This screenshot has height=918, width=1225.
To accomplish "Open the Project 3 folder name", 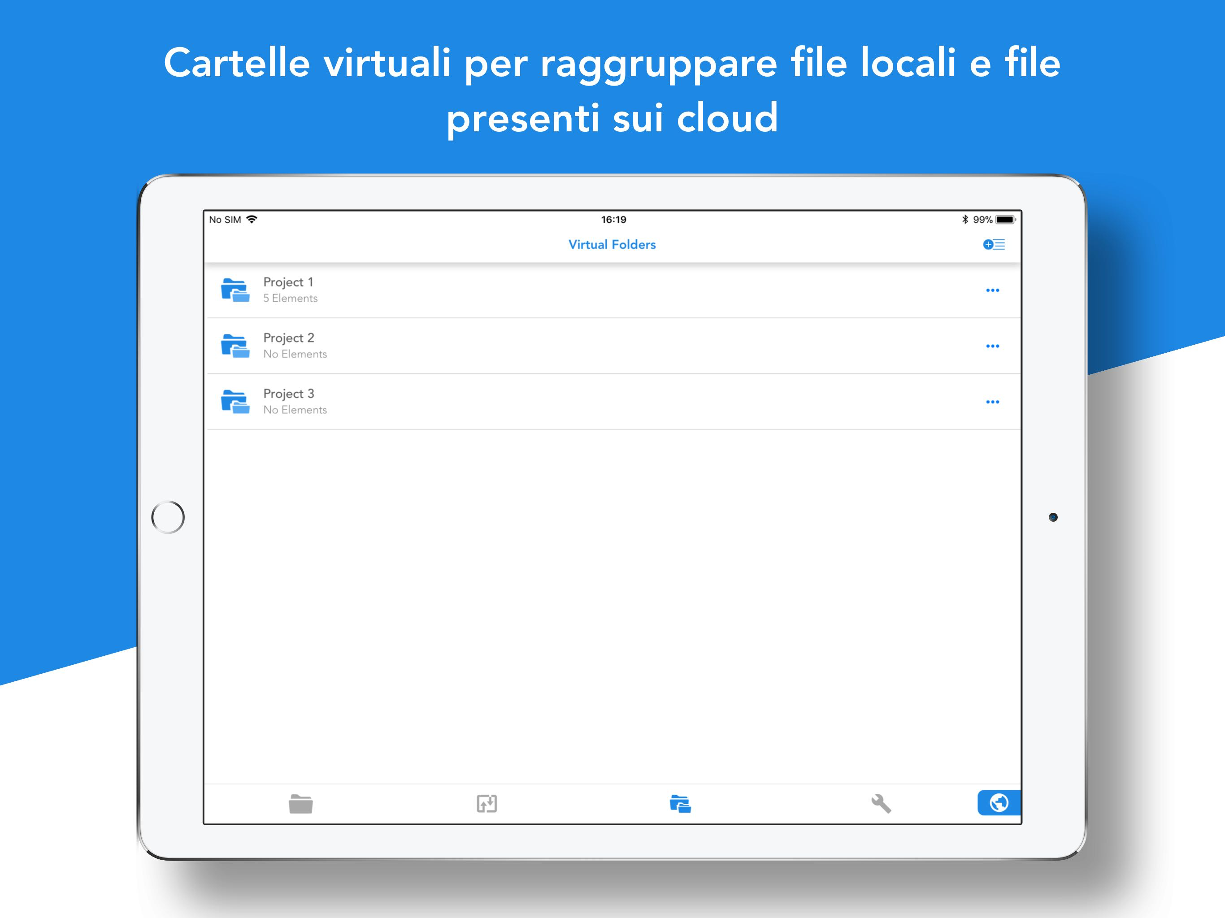I will (x=288, y=394).
